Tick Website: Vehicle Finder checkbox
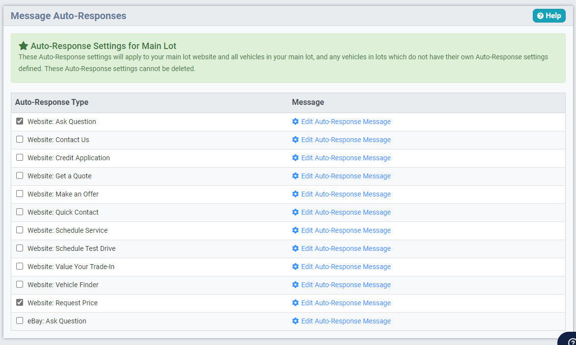This screenshot has width=576, height=345. (20, 285)
